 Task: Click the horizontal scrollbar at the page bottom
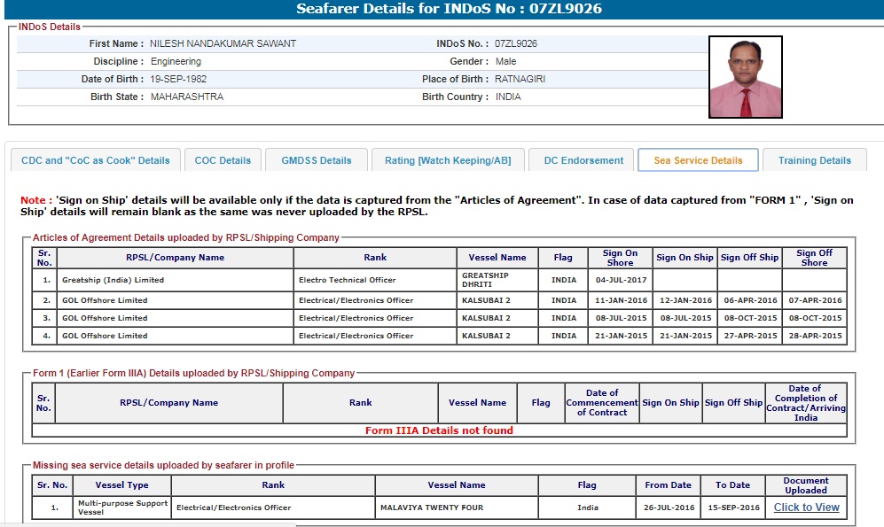point(147,523)
